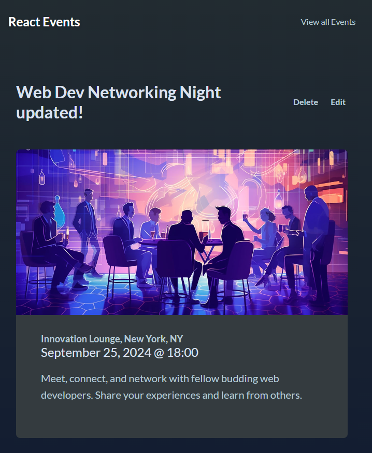Click the round center table with drinks
Image resolution: width=372 pixels, height=453 pixels.
(x=179, y=242)
